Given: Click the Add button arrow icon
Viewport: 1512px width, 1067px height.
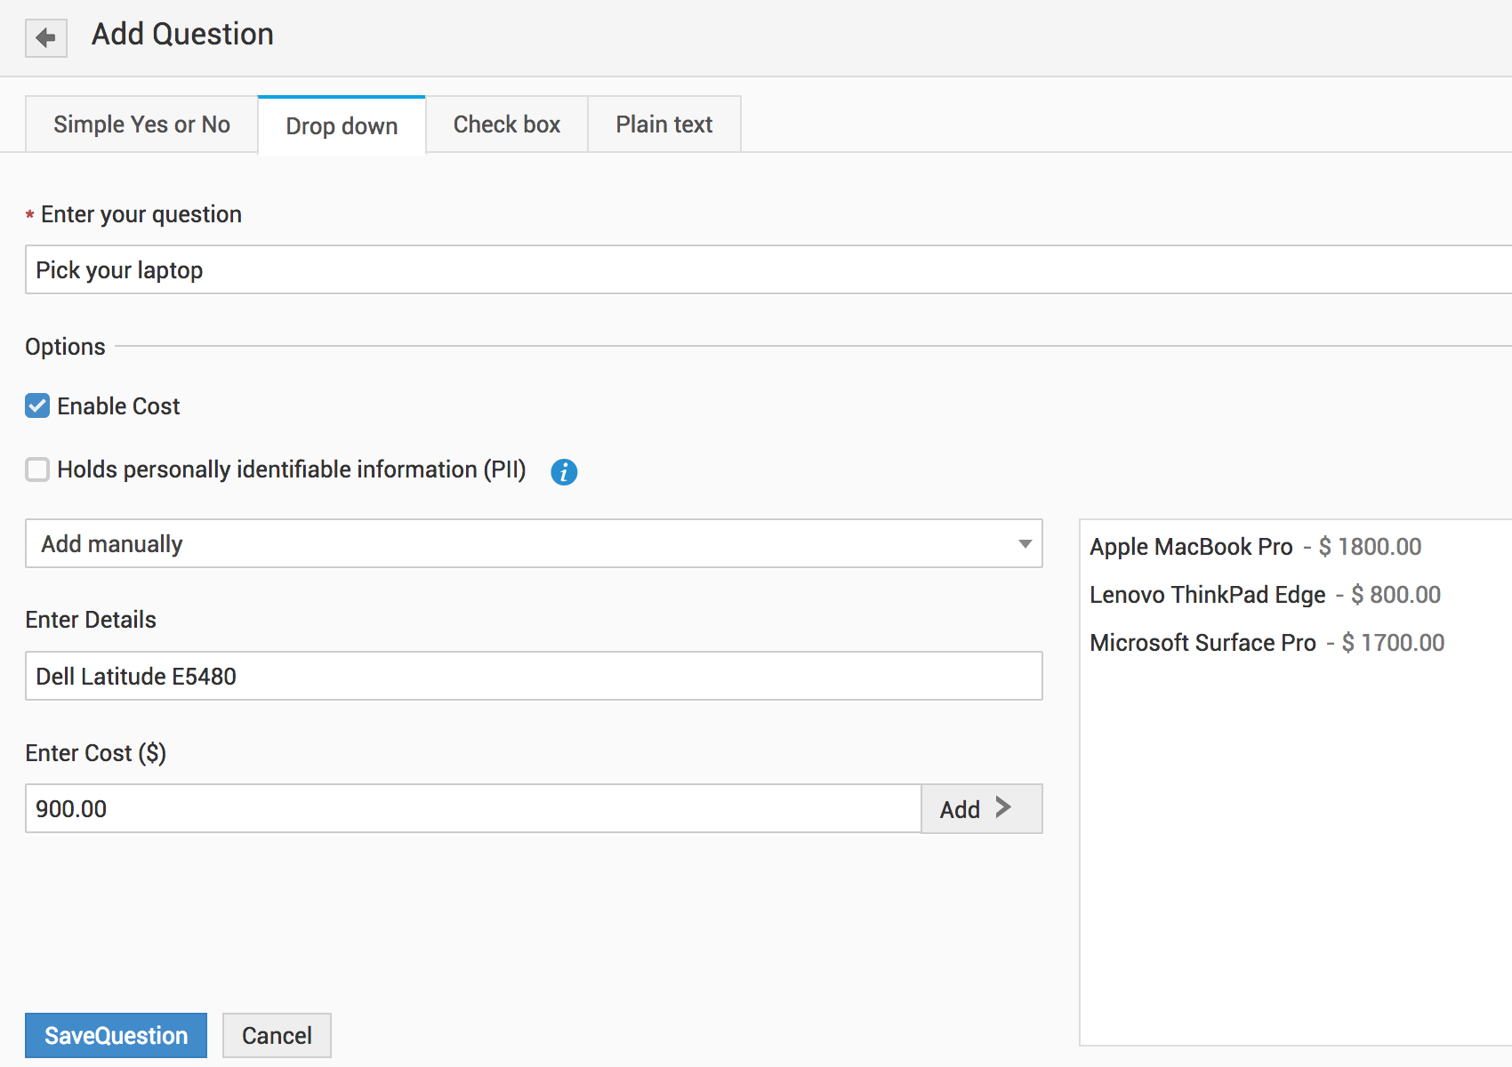Looking at the screenshot, I should click(1003, 807).
